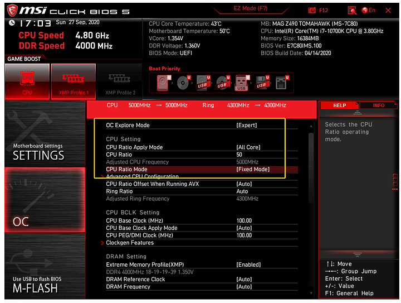Change language with the En globe icon
401x303 pixels.
[x=368, y=10]
